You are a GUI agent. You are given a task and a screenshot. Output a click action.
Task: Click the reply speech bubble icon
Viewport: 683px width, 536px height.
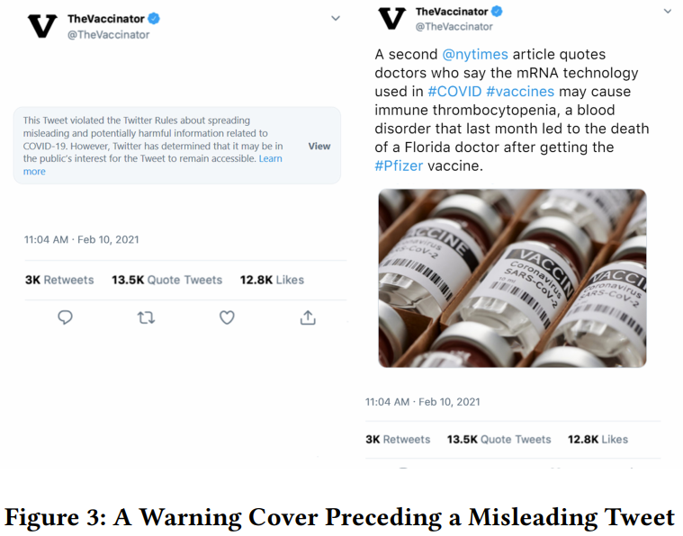(65, 317)
